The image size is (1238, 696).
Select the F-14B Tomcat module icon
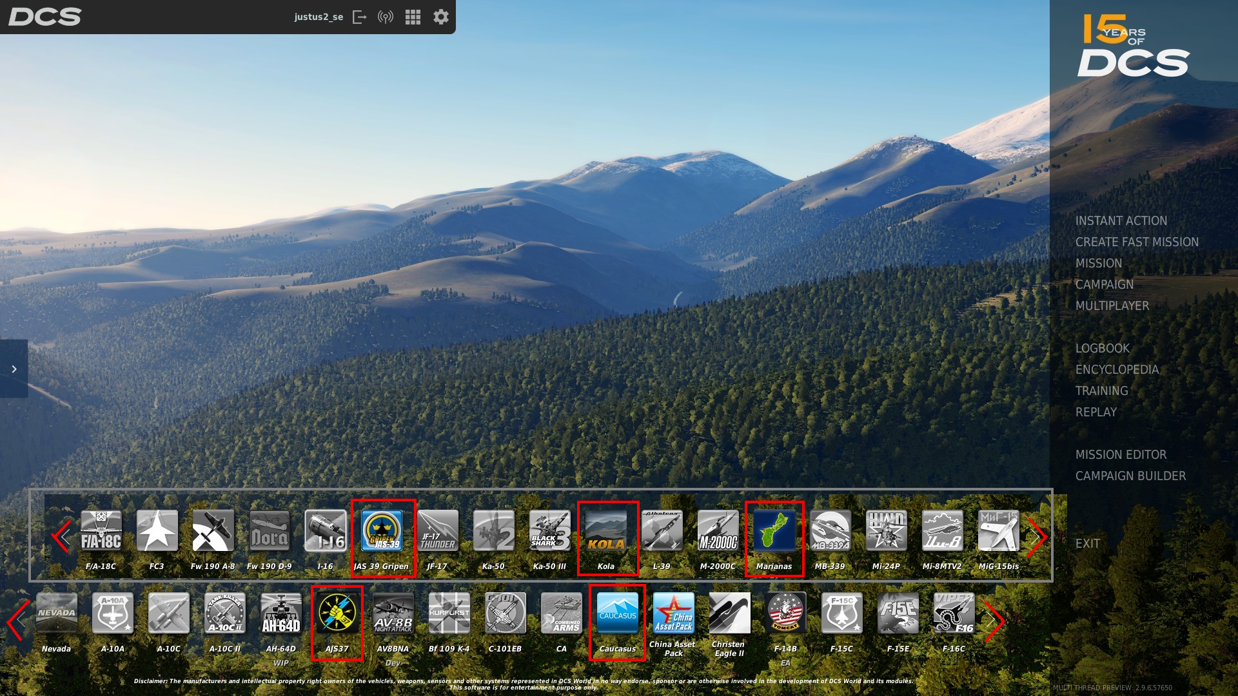pos(785,614)
